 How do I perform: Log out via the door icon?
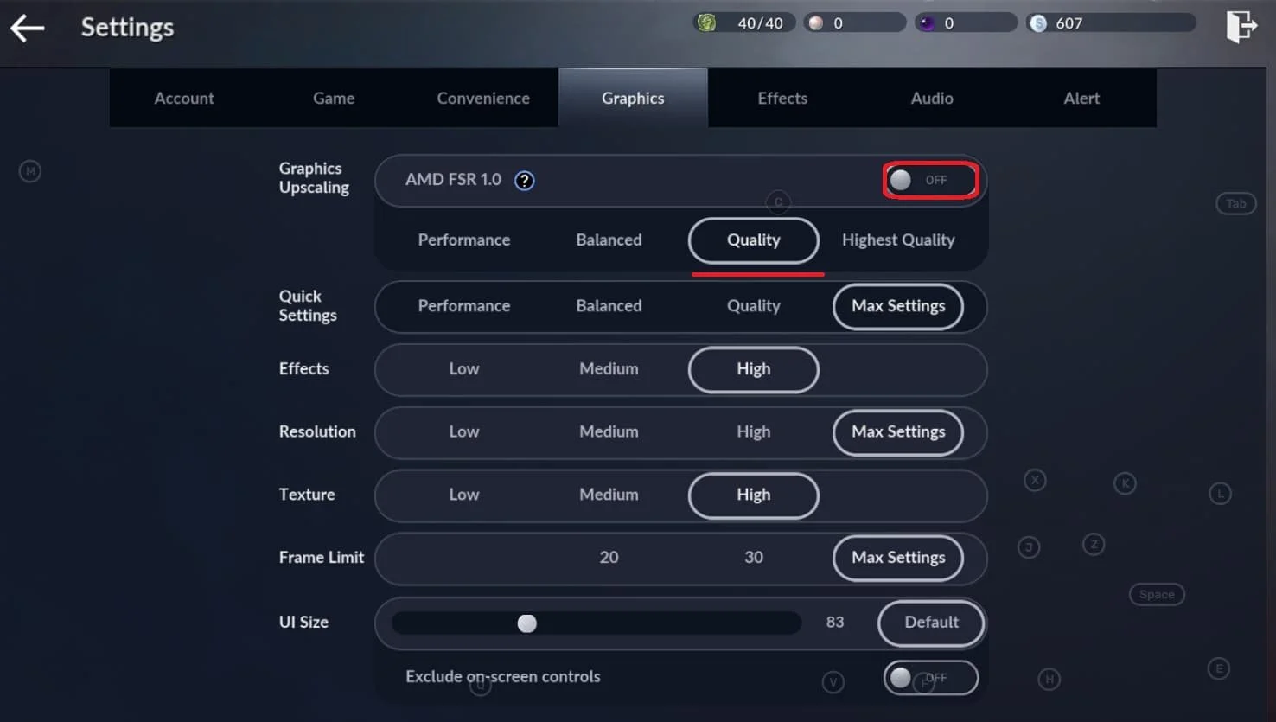point(1241,26)
